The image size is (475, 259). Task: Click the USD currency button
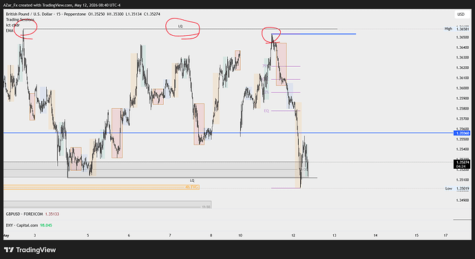pos(461,14)
